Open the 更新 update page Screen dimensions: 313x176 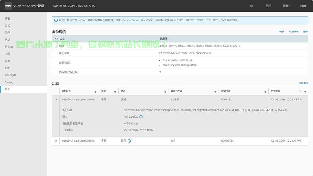(7, 68)
